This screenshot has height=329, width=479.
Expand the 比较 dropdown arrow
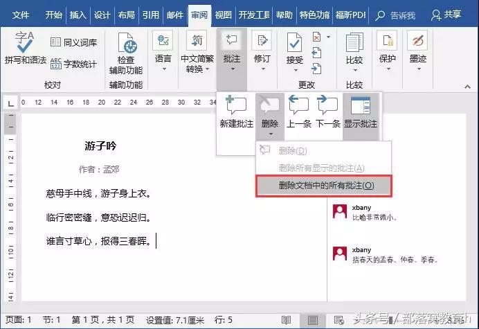point(355,71)
